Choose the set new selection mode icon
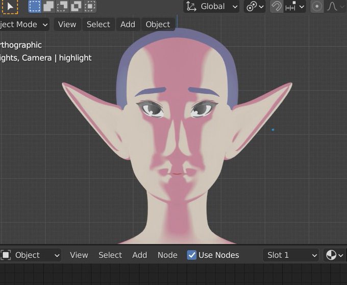 35,6
